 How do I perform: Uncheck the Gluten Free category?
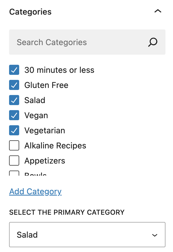[x=14, y=85]
